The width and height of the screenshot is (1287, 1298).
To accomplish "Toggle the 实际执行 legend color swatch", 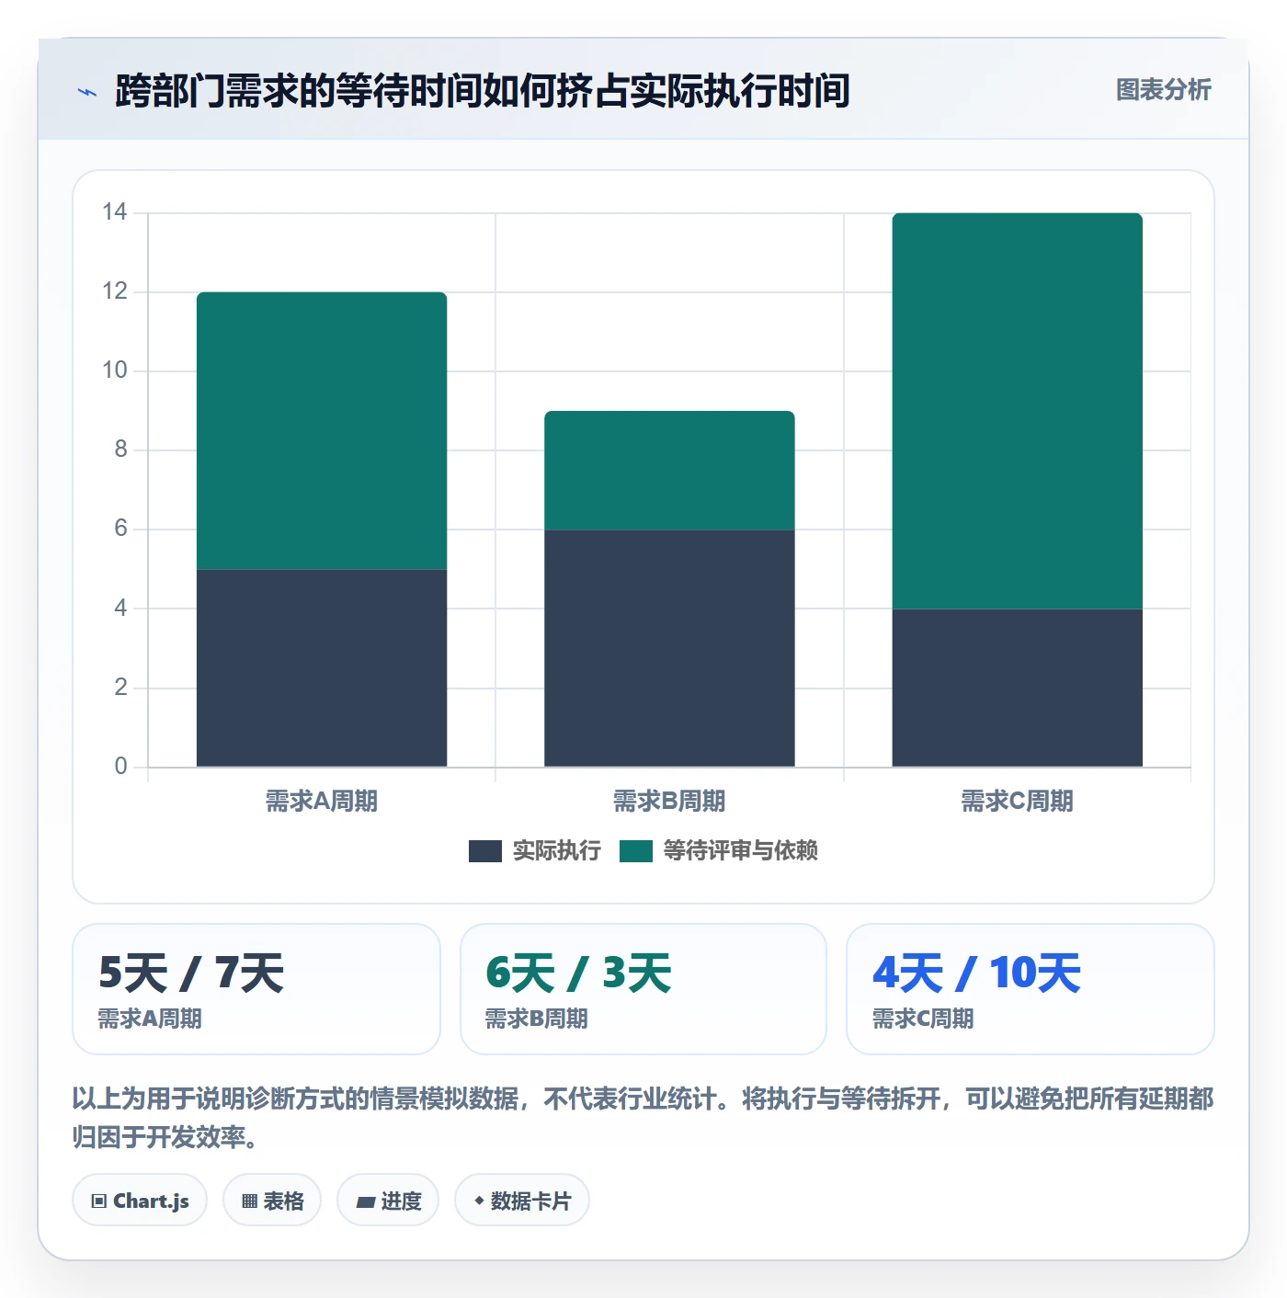I will [x=484, y=851].
